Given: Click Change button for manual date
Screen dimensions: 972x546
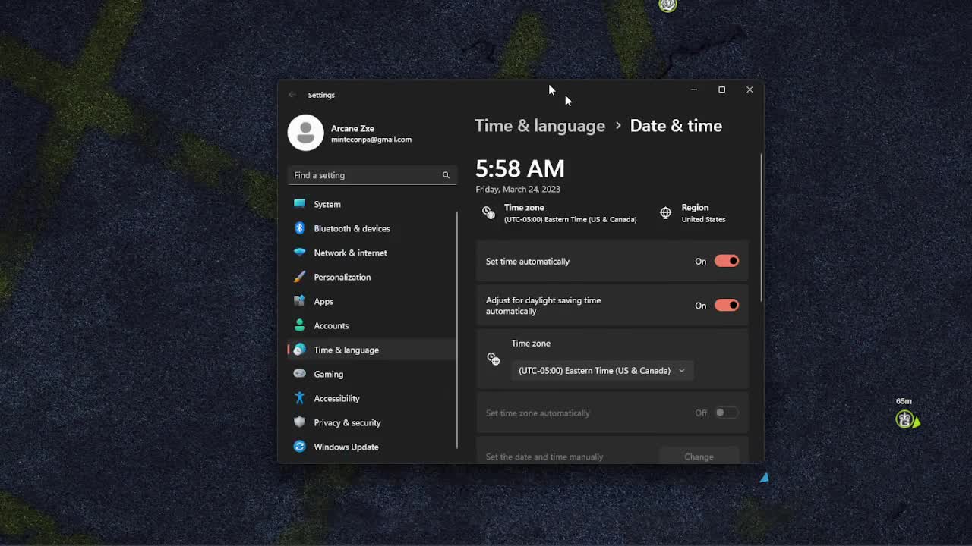Looking at the screenshot, I should coord(699,457).
